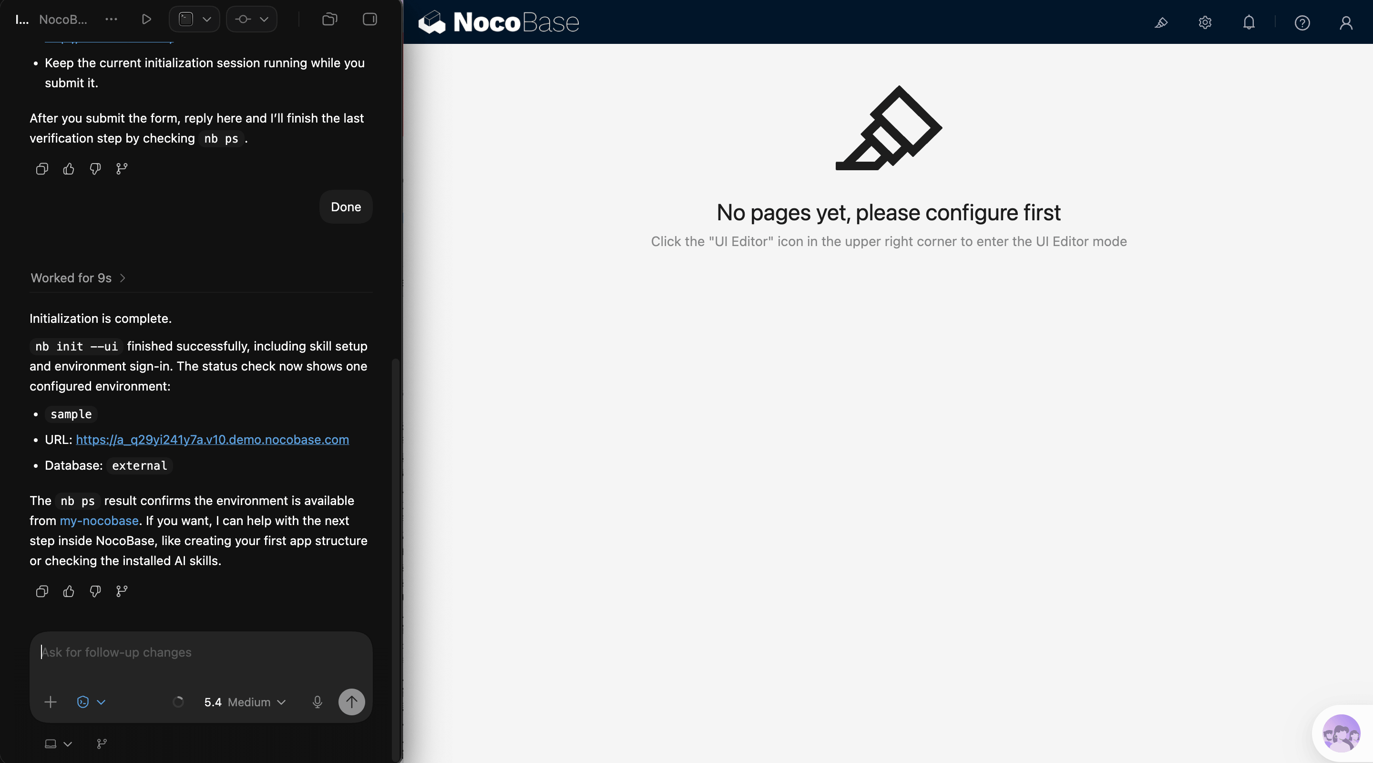The image size is (1373, 763).
Task: Click the microphone icon in the input bar
Action: tap(318, 701)
